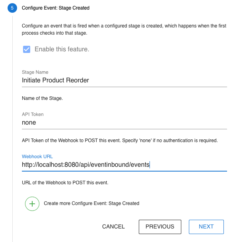Click the API Token label
Screen dimensions: 235x242
coord(33,114)
